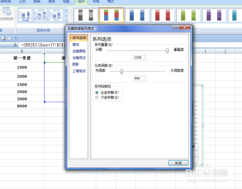Open the 数据 ribbon tab

pos(37,1)
